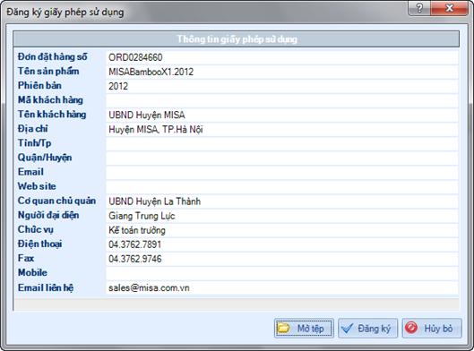Click the Chức vụ field Kế toán trưởng
The height and width of the screenshot is (351, 474).
click(x=282, y=230)
